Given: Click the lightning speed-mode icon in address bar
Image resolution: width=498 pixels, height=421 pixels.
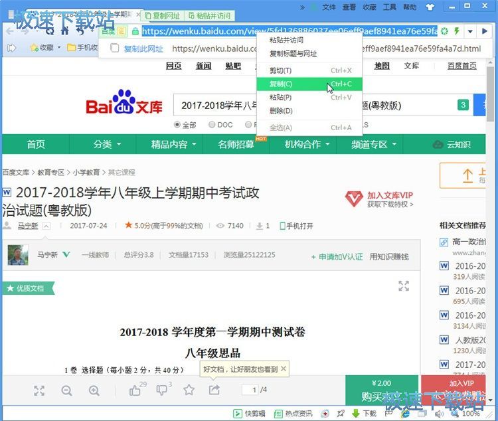Looking at the screenshot, I should click(457, 31).
